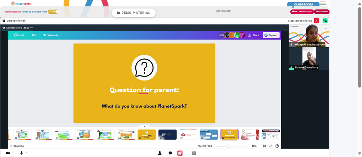
Task: Select slide thumbnail 89
Action: [22, 134]
